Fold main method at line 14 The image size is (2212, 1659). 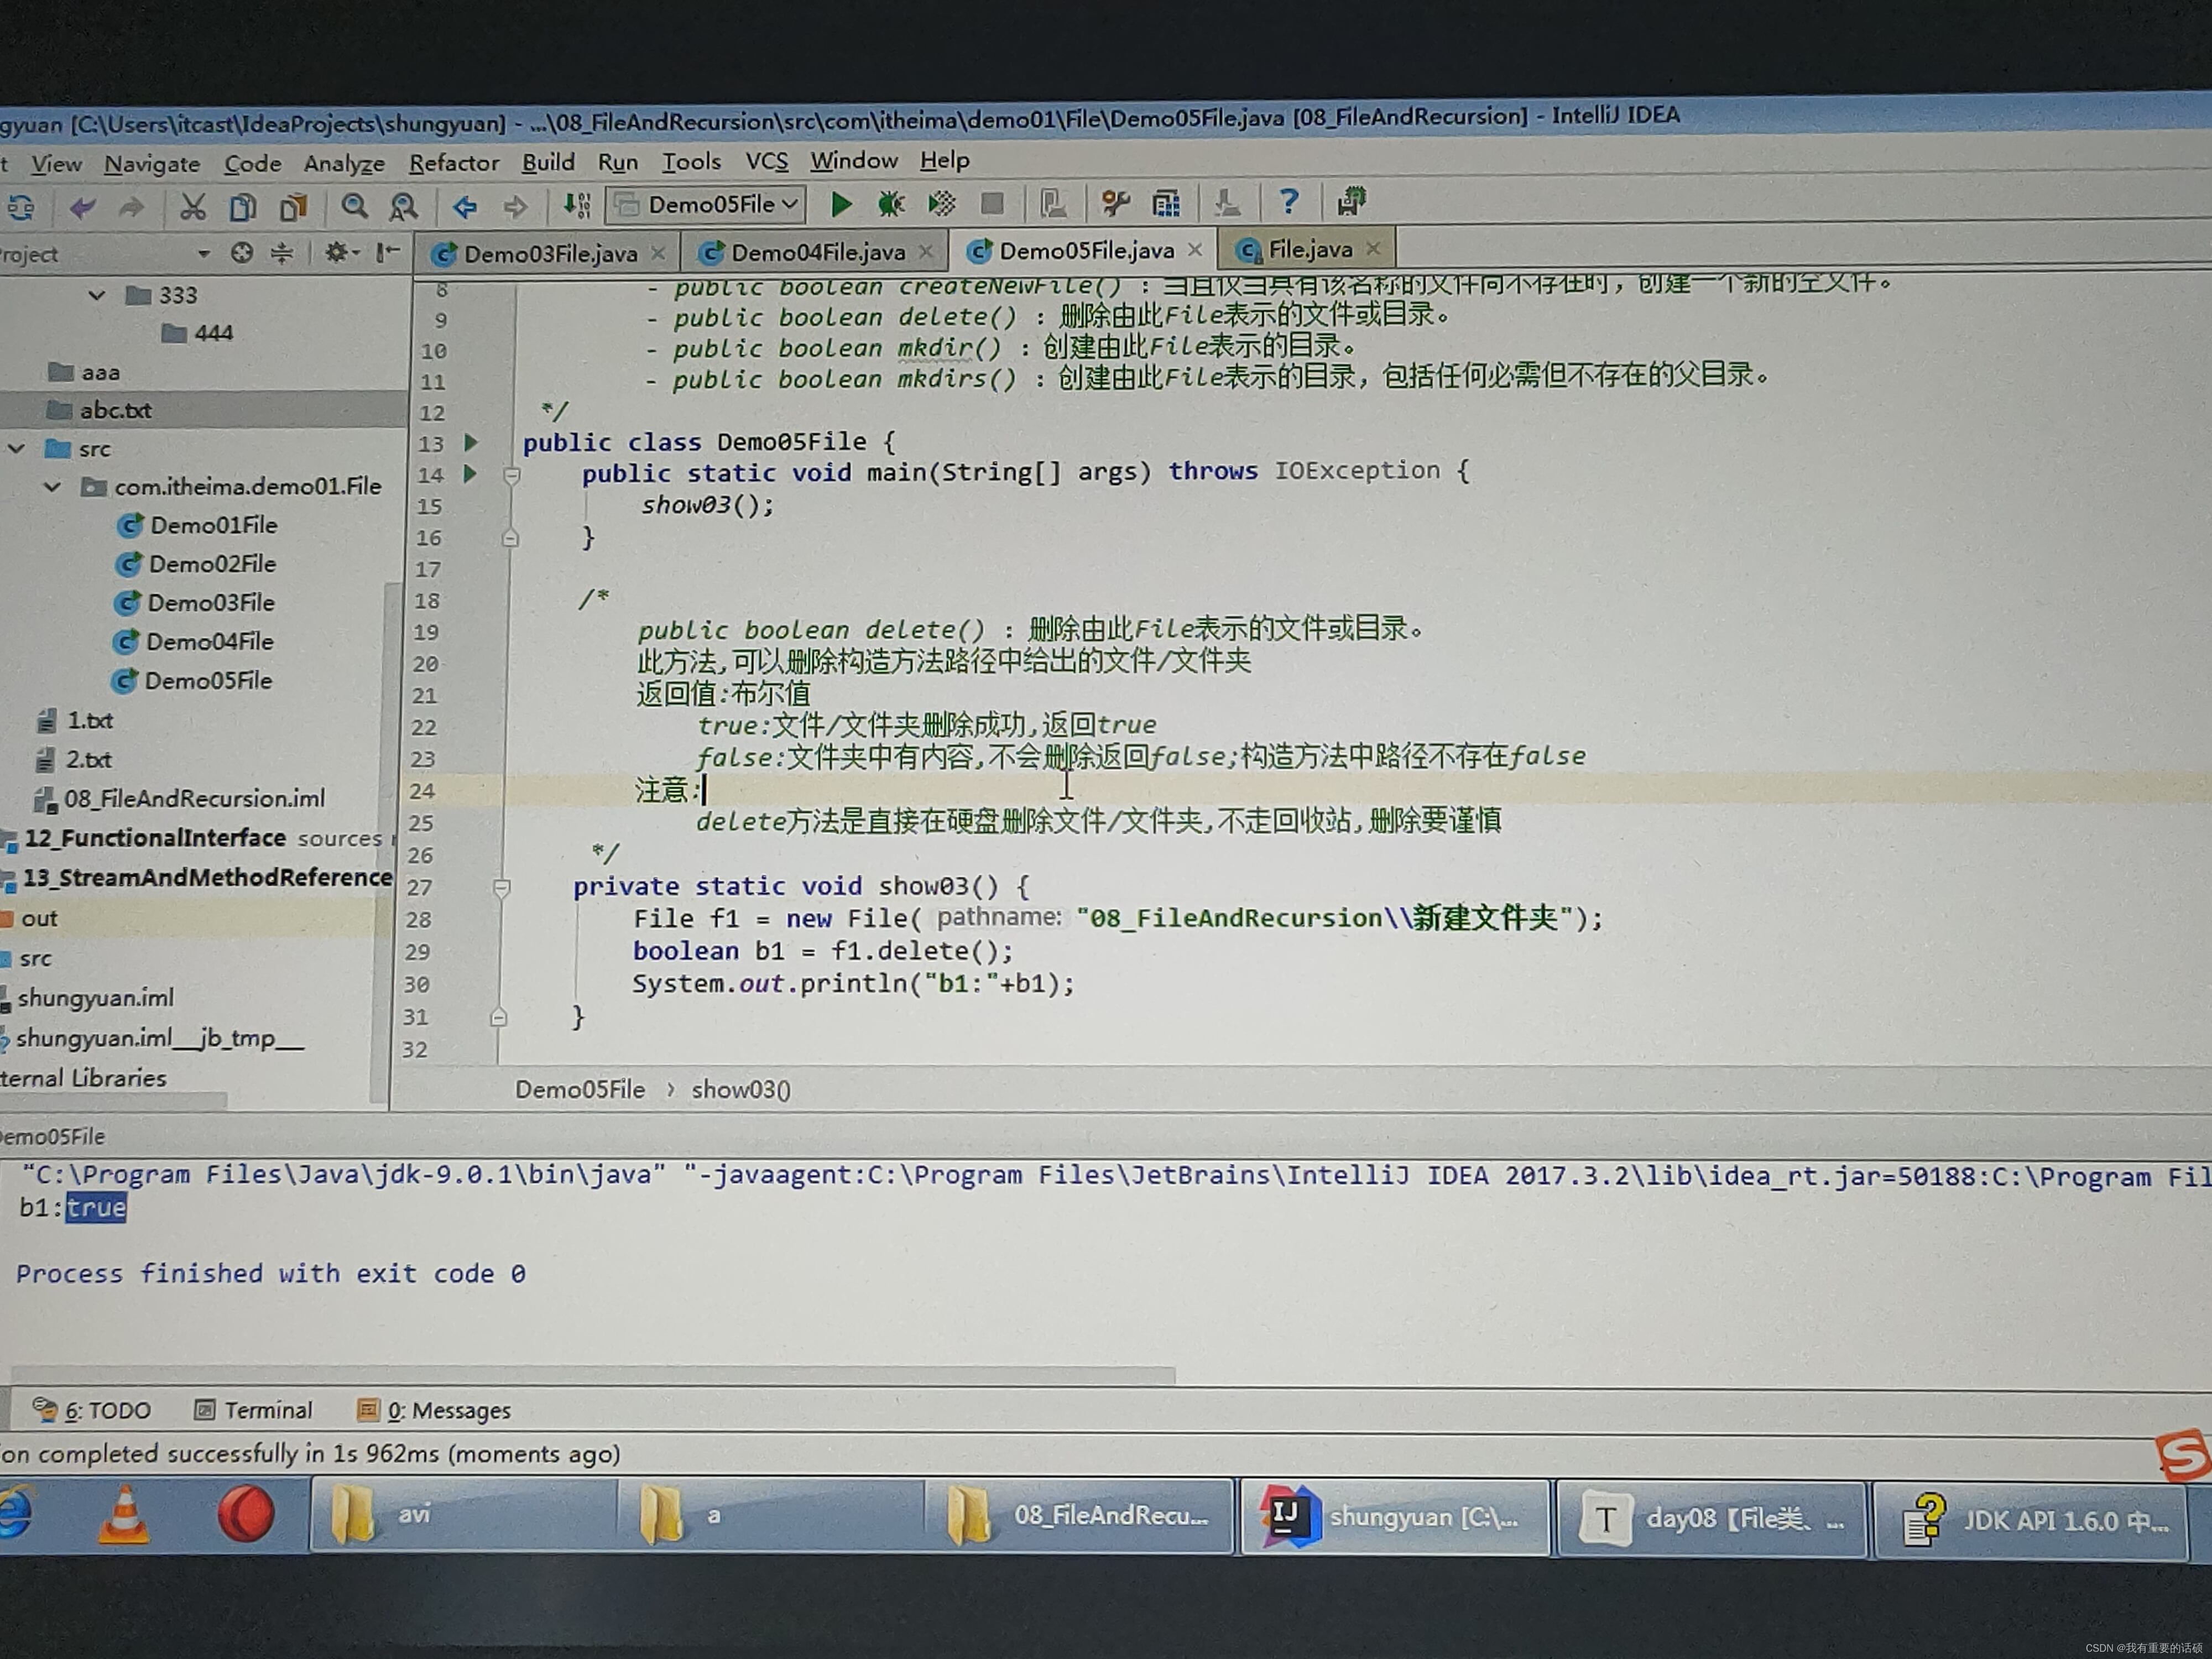pyautogui.click(x=512, y=475)
